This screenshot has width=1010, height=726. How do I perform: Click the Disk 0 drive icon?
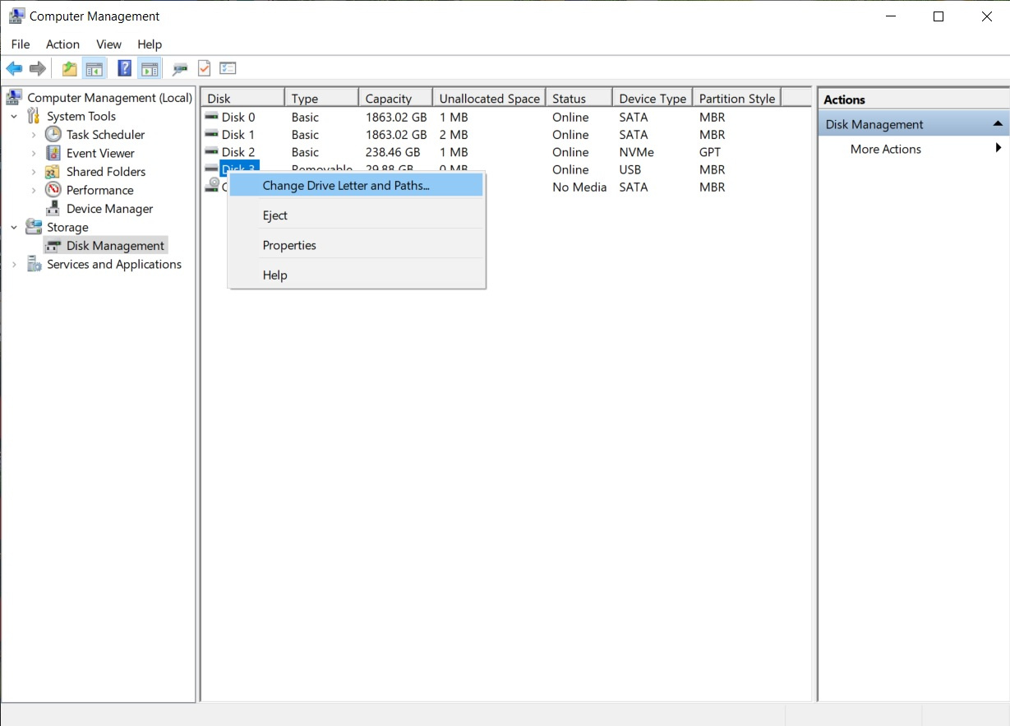click(212, 117)
